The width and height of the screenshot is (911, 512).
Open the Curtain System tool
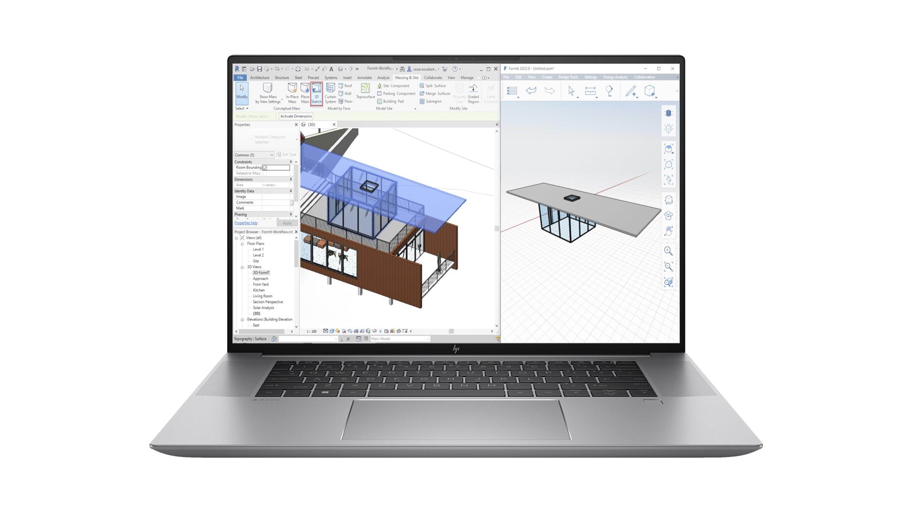(x=330, y=93)
